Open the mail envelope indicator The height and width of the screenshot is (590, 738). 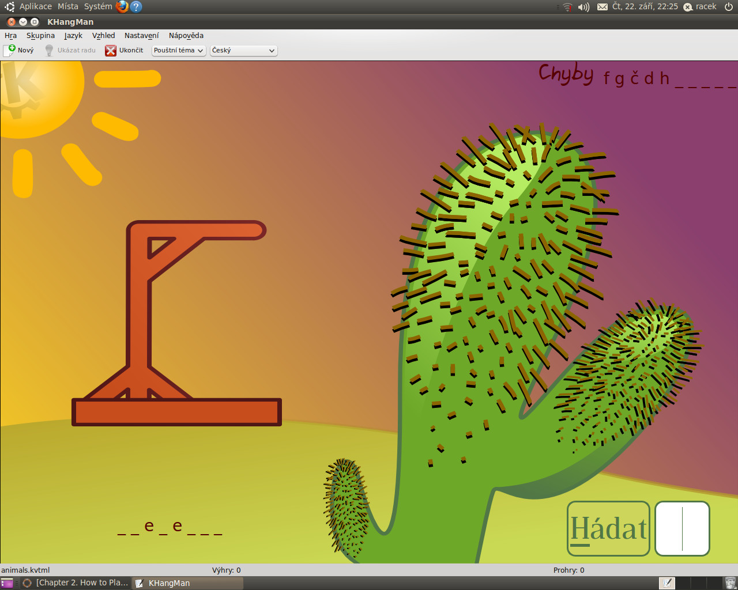coord(603,7)
